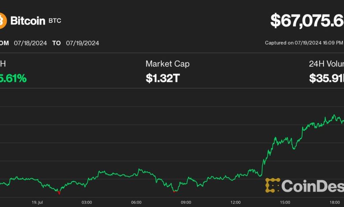This screenshot has height=207, width=344.
Task: Select the 07/18/2024 start date
Action: pos(30,43)
